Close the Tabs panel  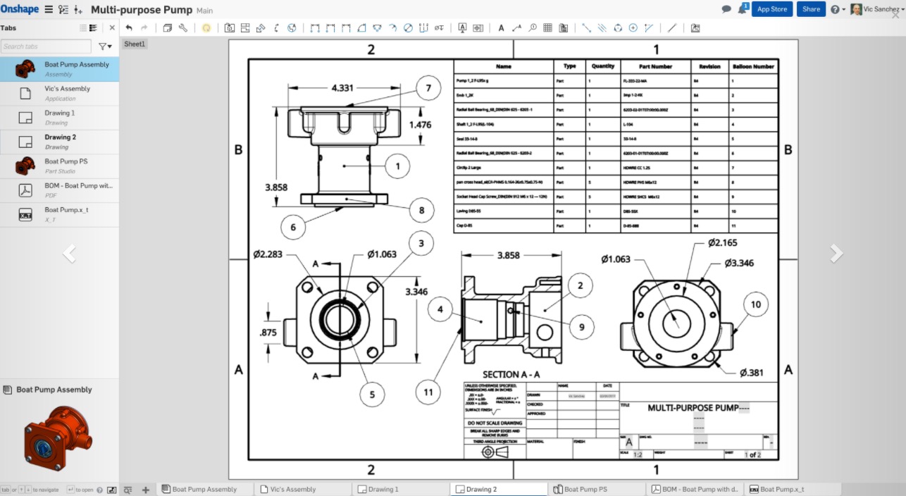[111, 28]
